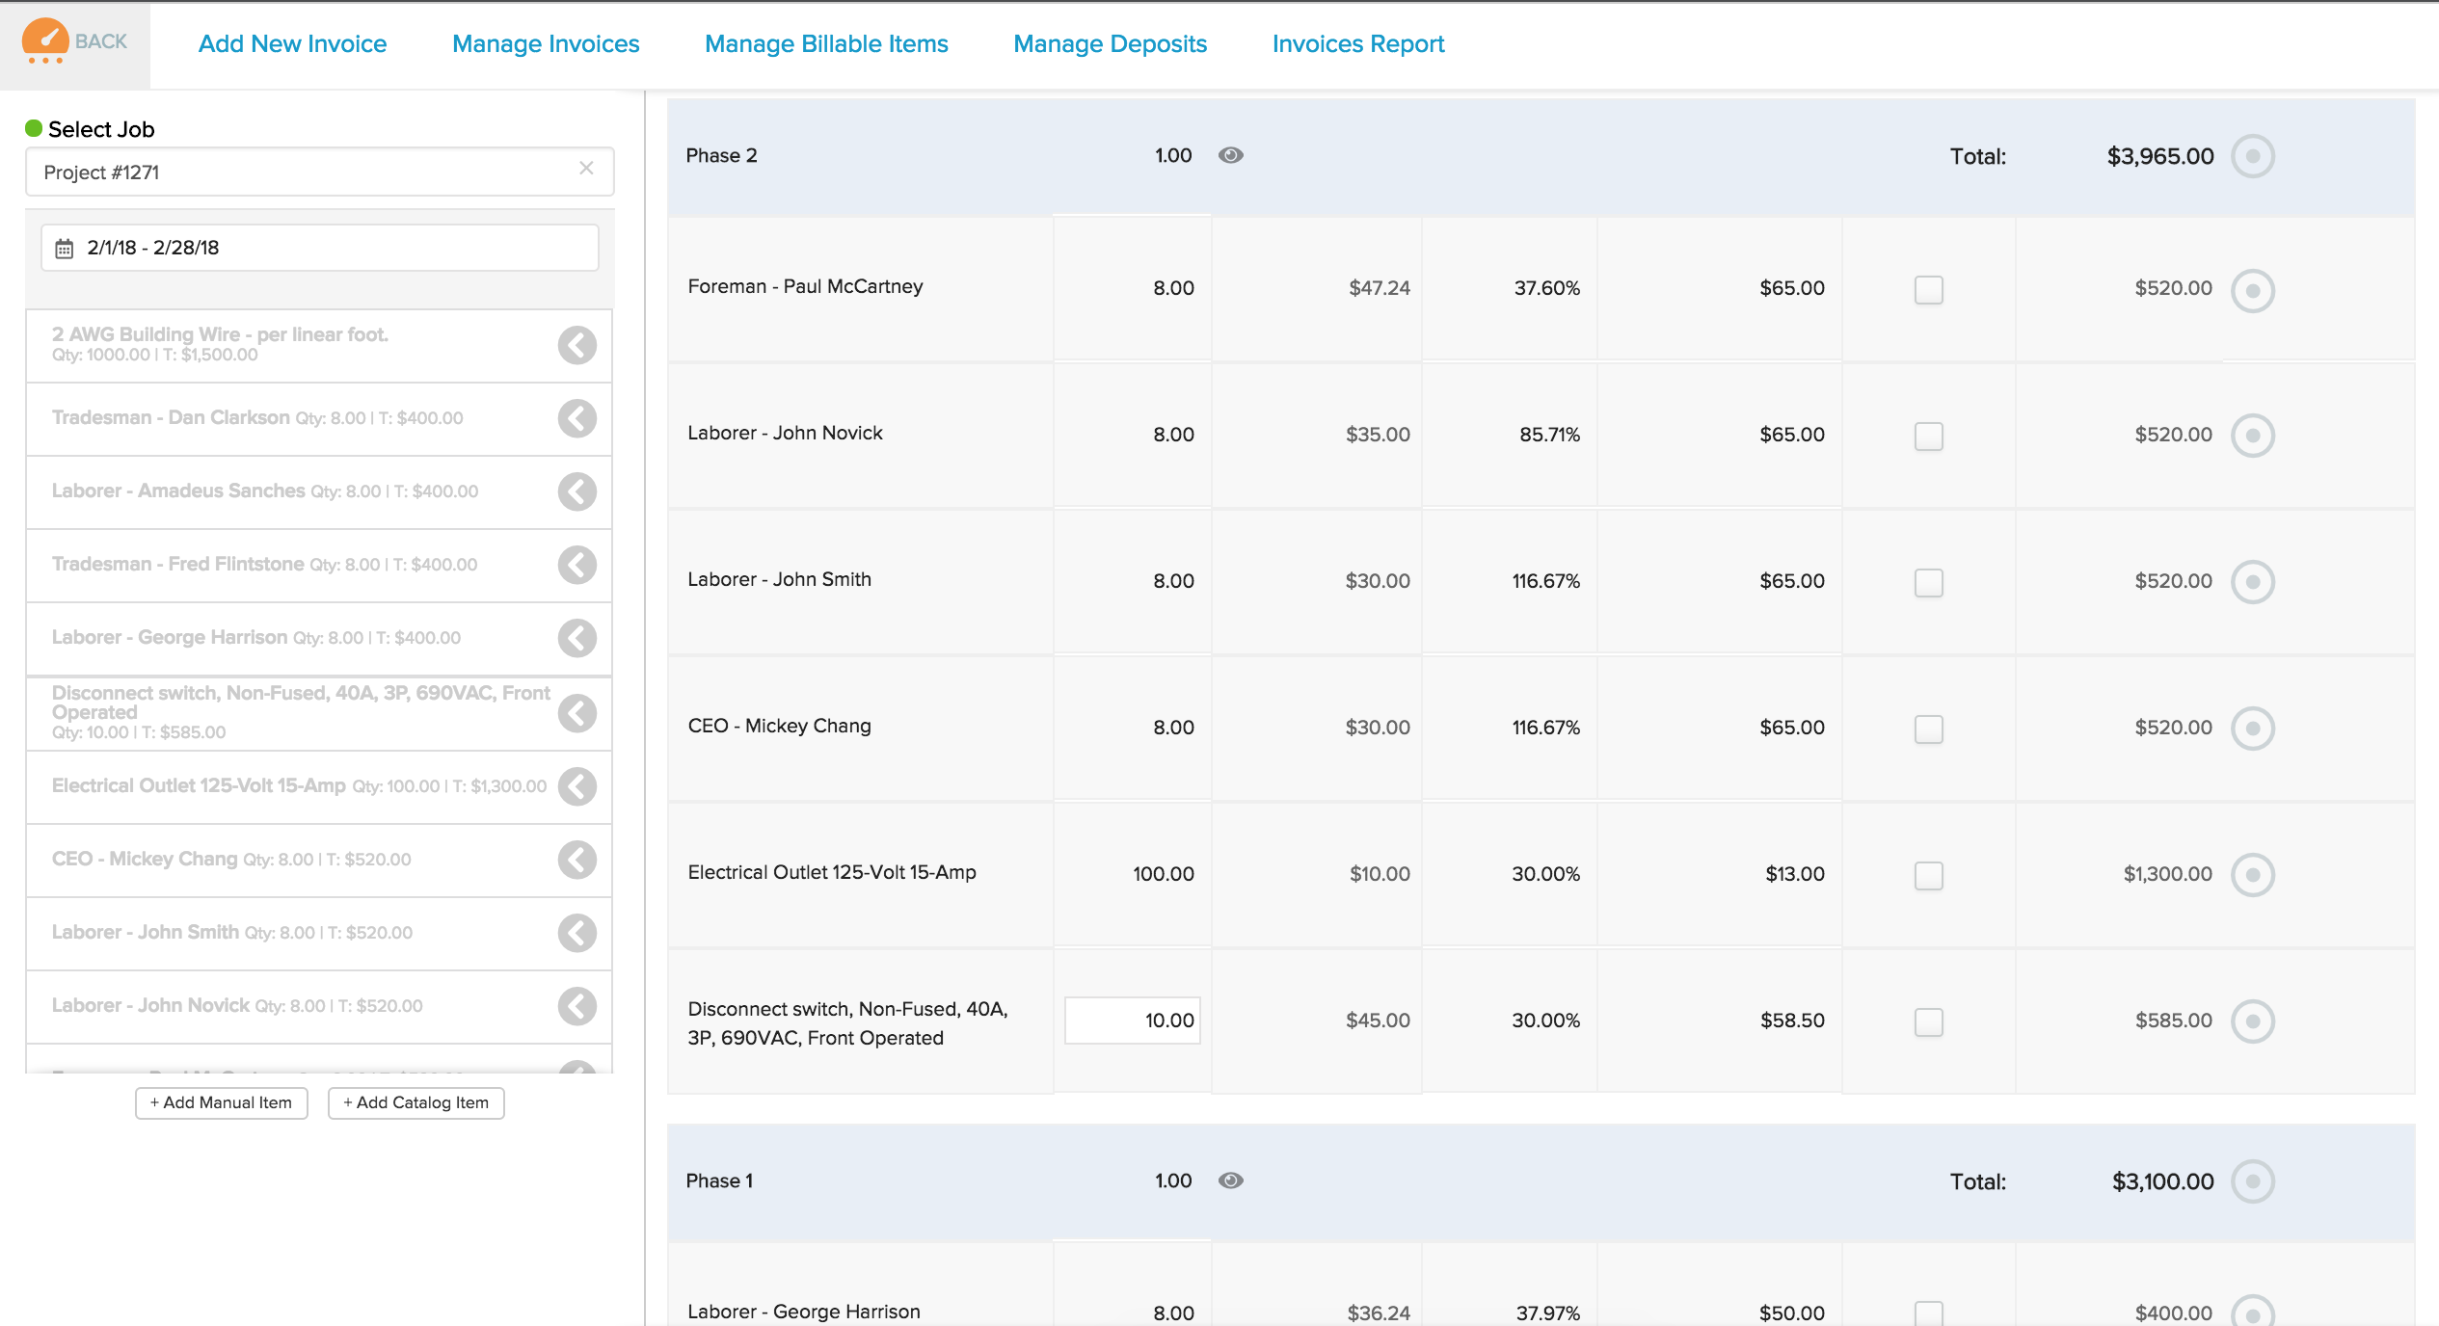Click arrow for Laborer - Amadeus Sanches item

click(577, 491)
